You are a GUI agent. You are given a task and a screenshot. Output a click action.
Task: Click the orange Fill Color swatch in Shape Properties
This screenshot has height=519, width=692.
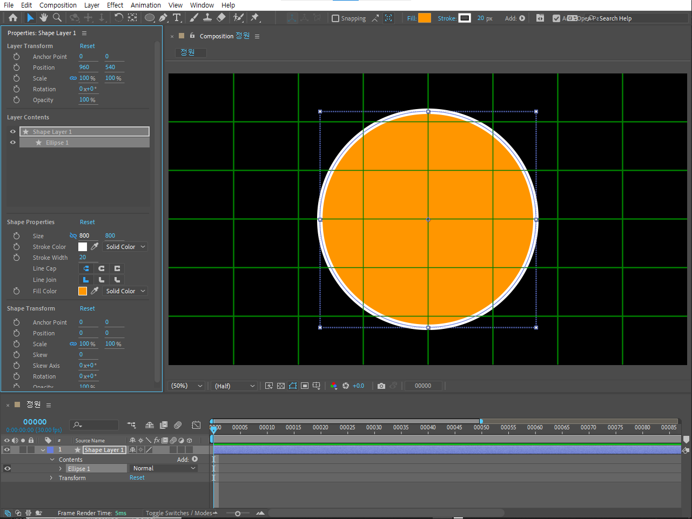coord(83,291)
